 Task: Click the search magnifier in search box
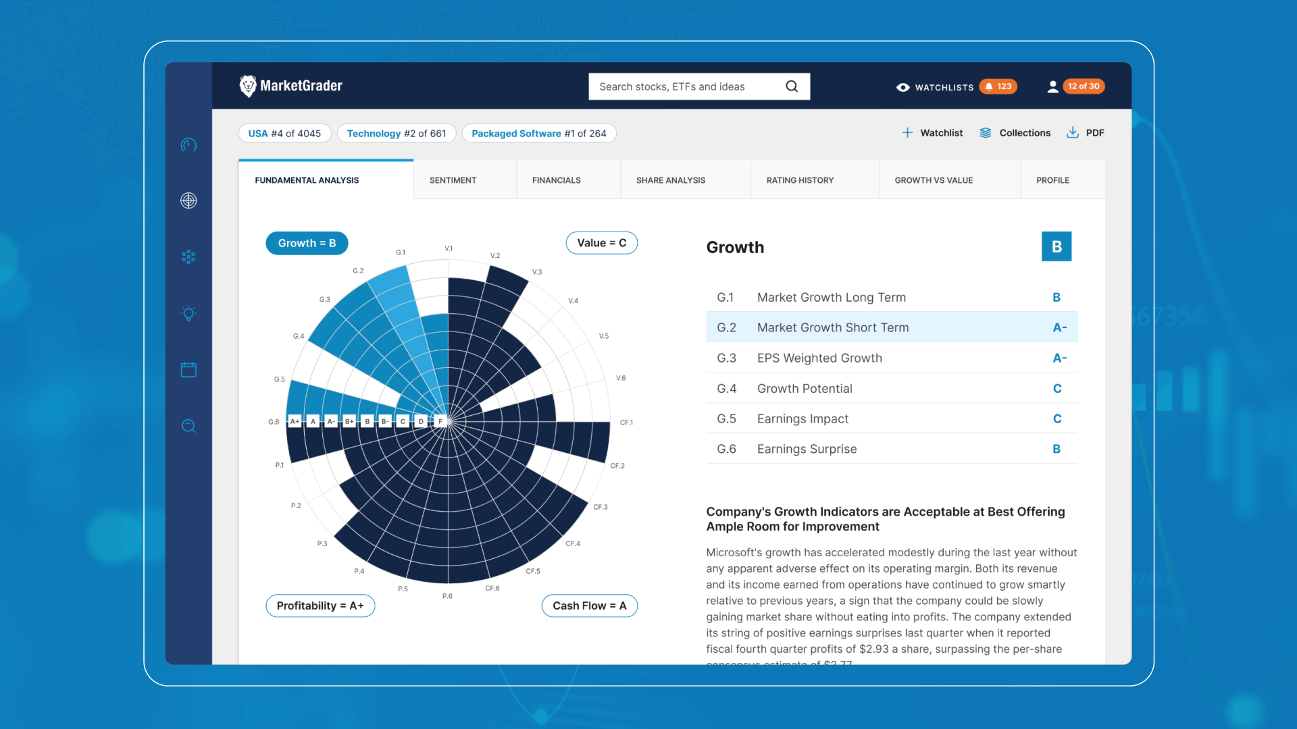(792, 86)
